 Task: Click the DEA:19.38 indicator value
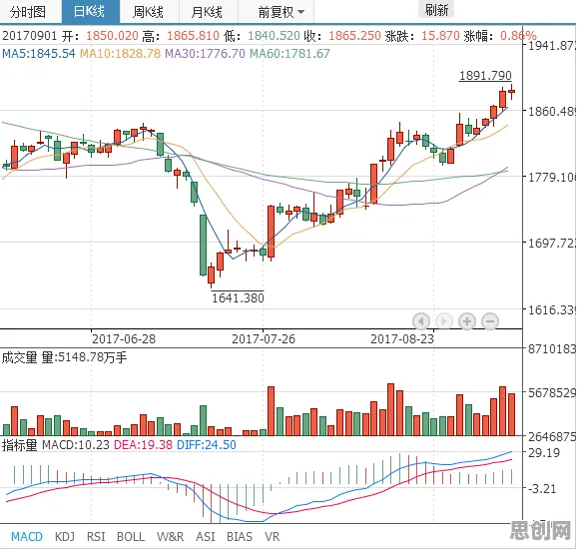coord(143,445)
